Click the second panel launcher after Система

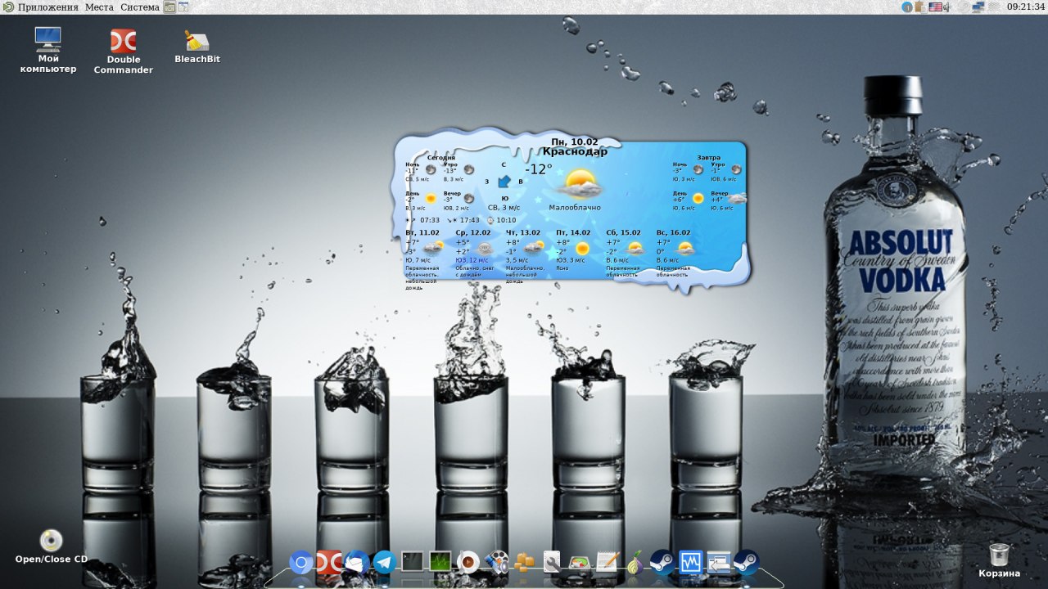point(183,7)
